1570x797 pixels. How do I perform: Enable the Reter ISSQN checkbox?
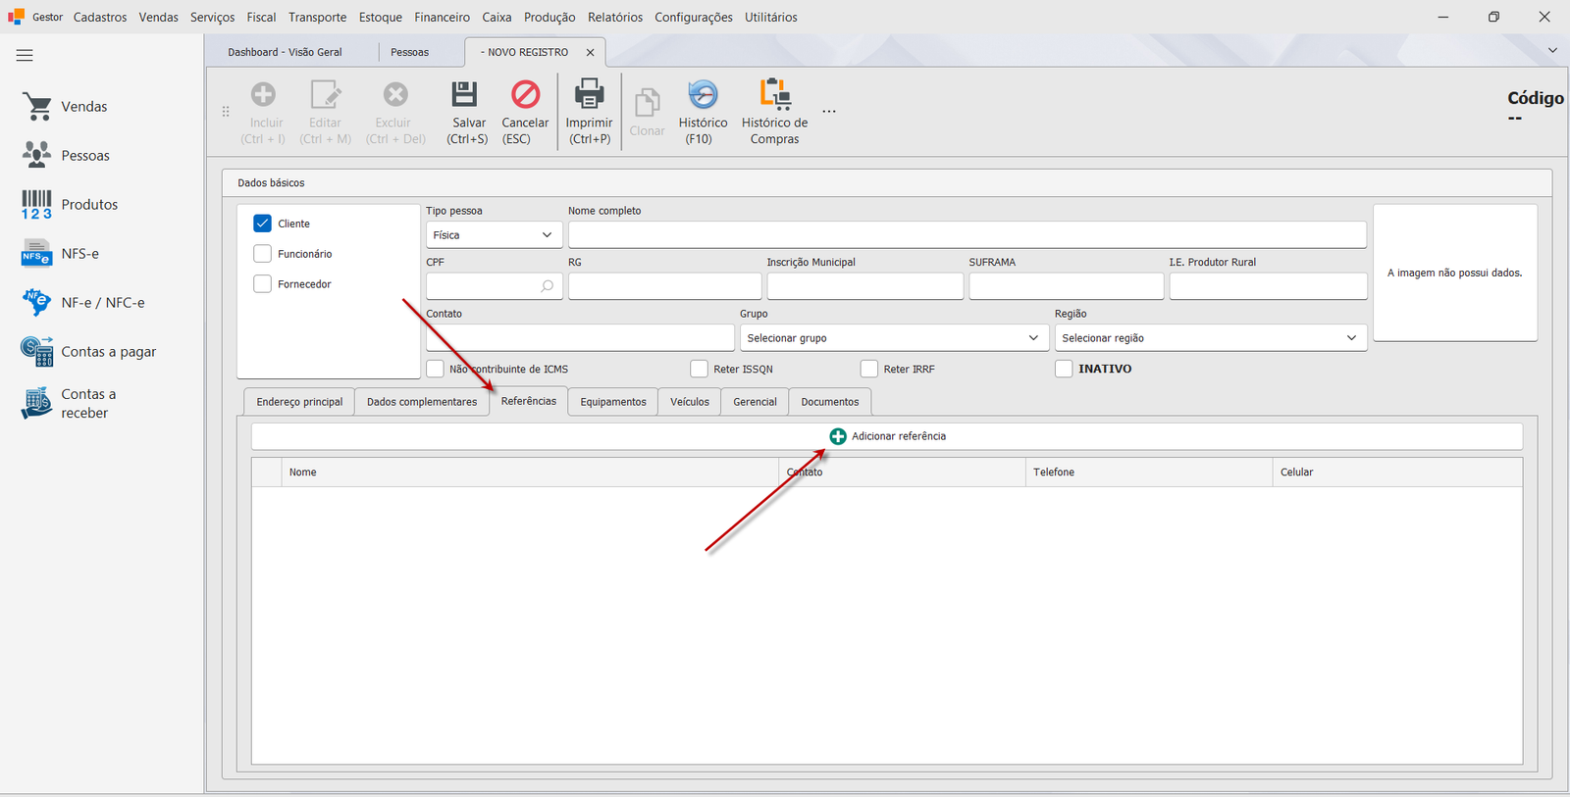699,369
